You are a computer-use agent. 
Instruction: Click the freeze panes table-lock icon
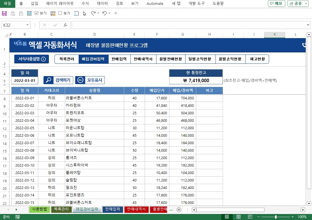coord(53,13)
